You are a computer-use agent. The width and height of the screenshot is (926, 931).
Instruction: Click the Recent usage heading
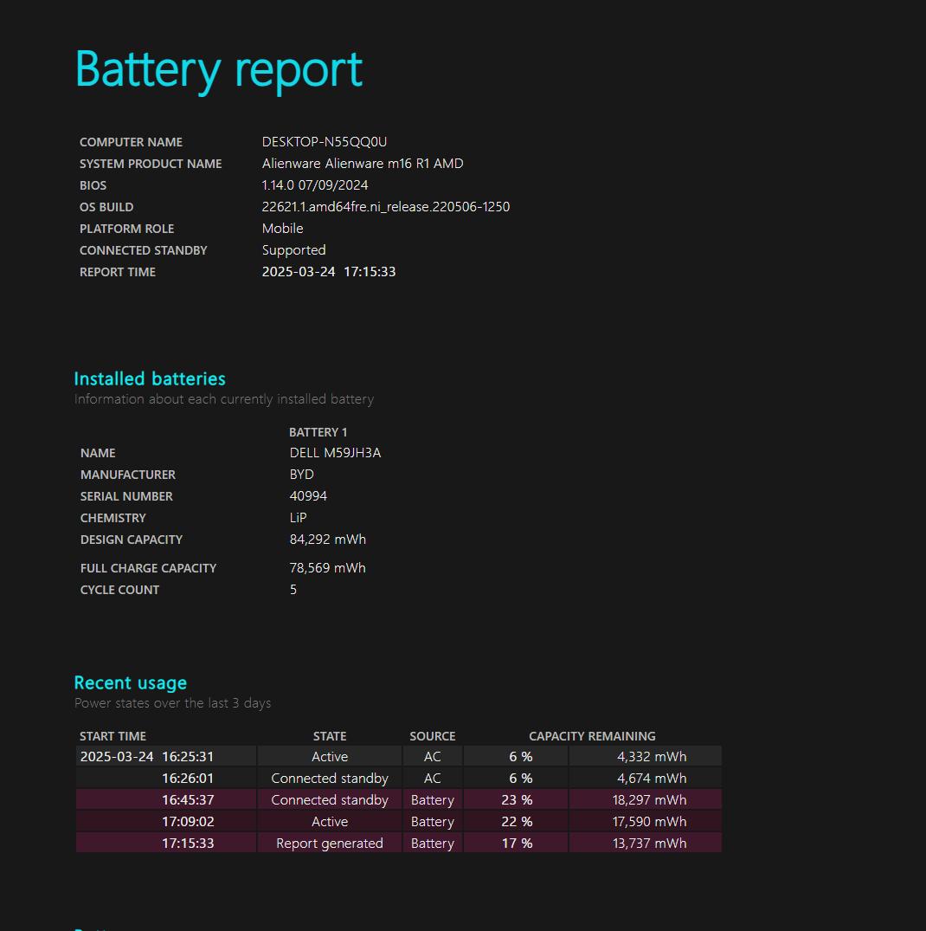[131, 682]
